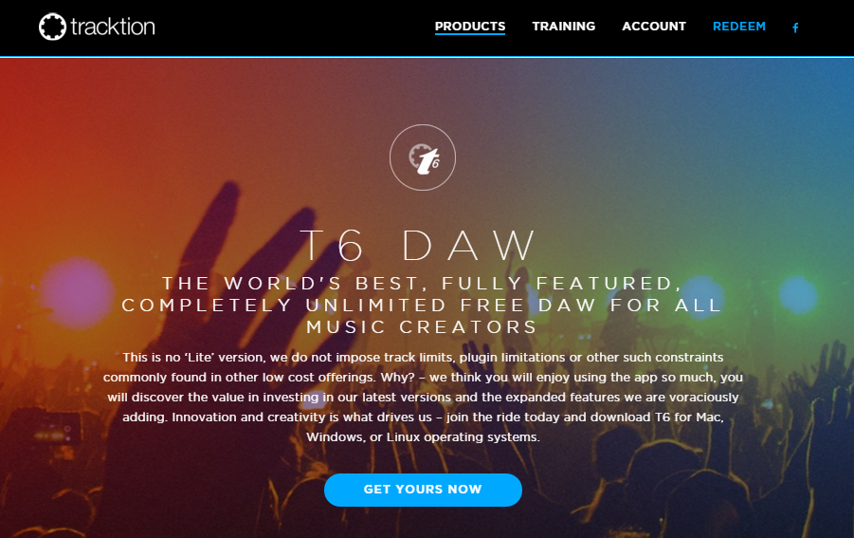854x538 pixels.
Task: Click the rightmost cyan bokeh light
Action: [798, 295]
